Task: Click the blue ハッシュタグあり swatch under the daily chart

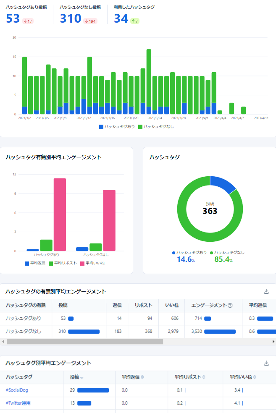Action: coord(101,126)
